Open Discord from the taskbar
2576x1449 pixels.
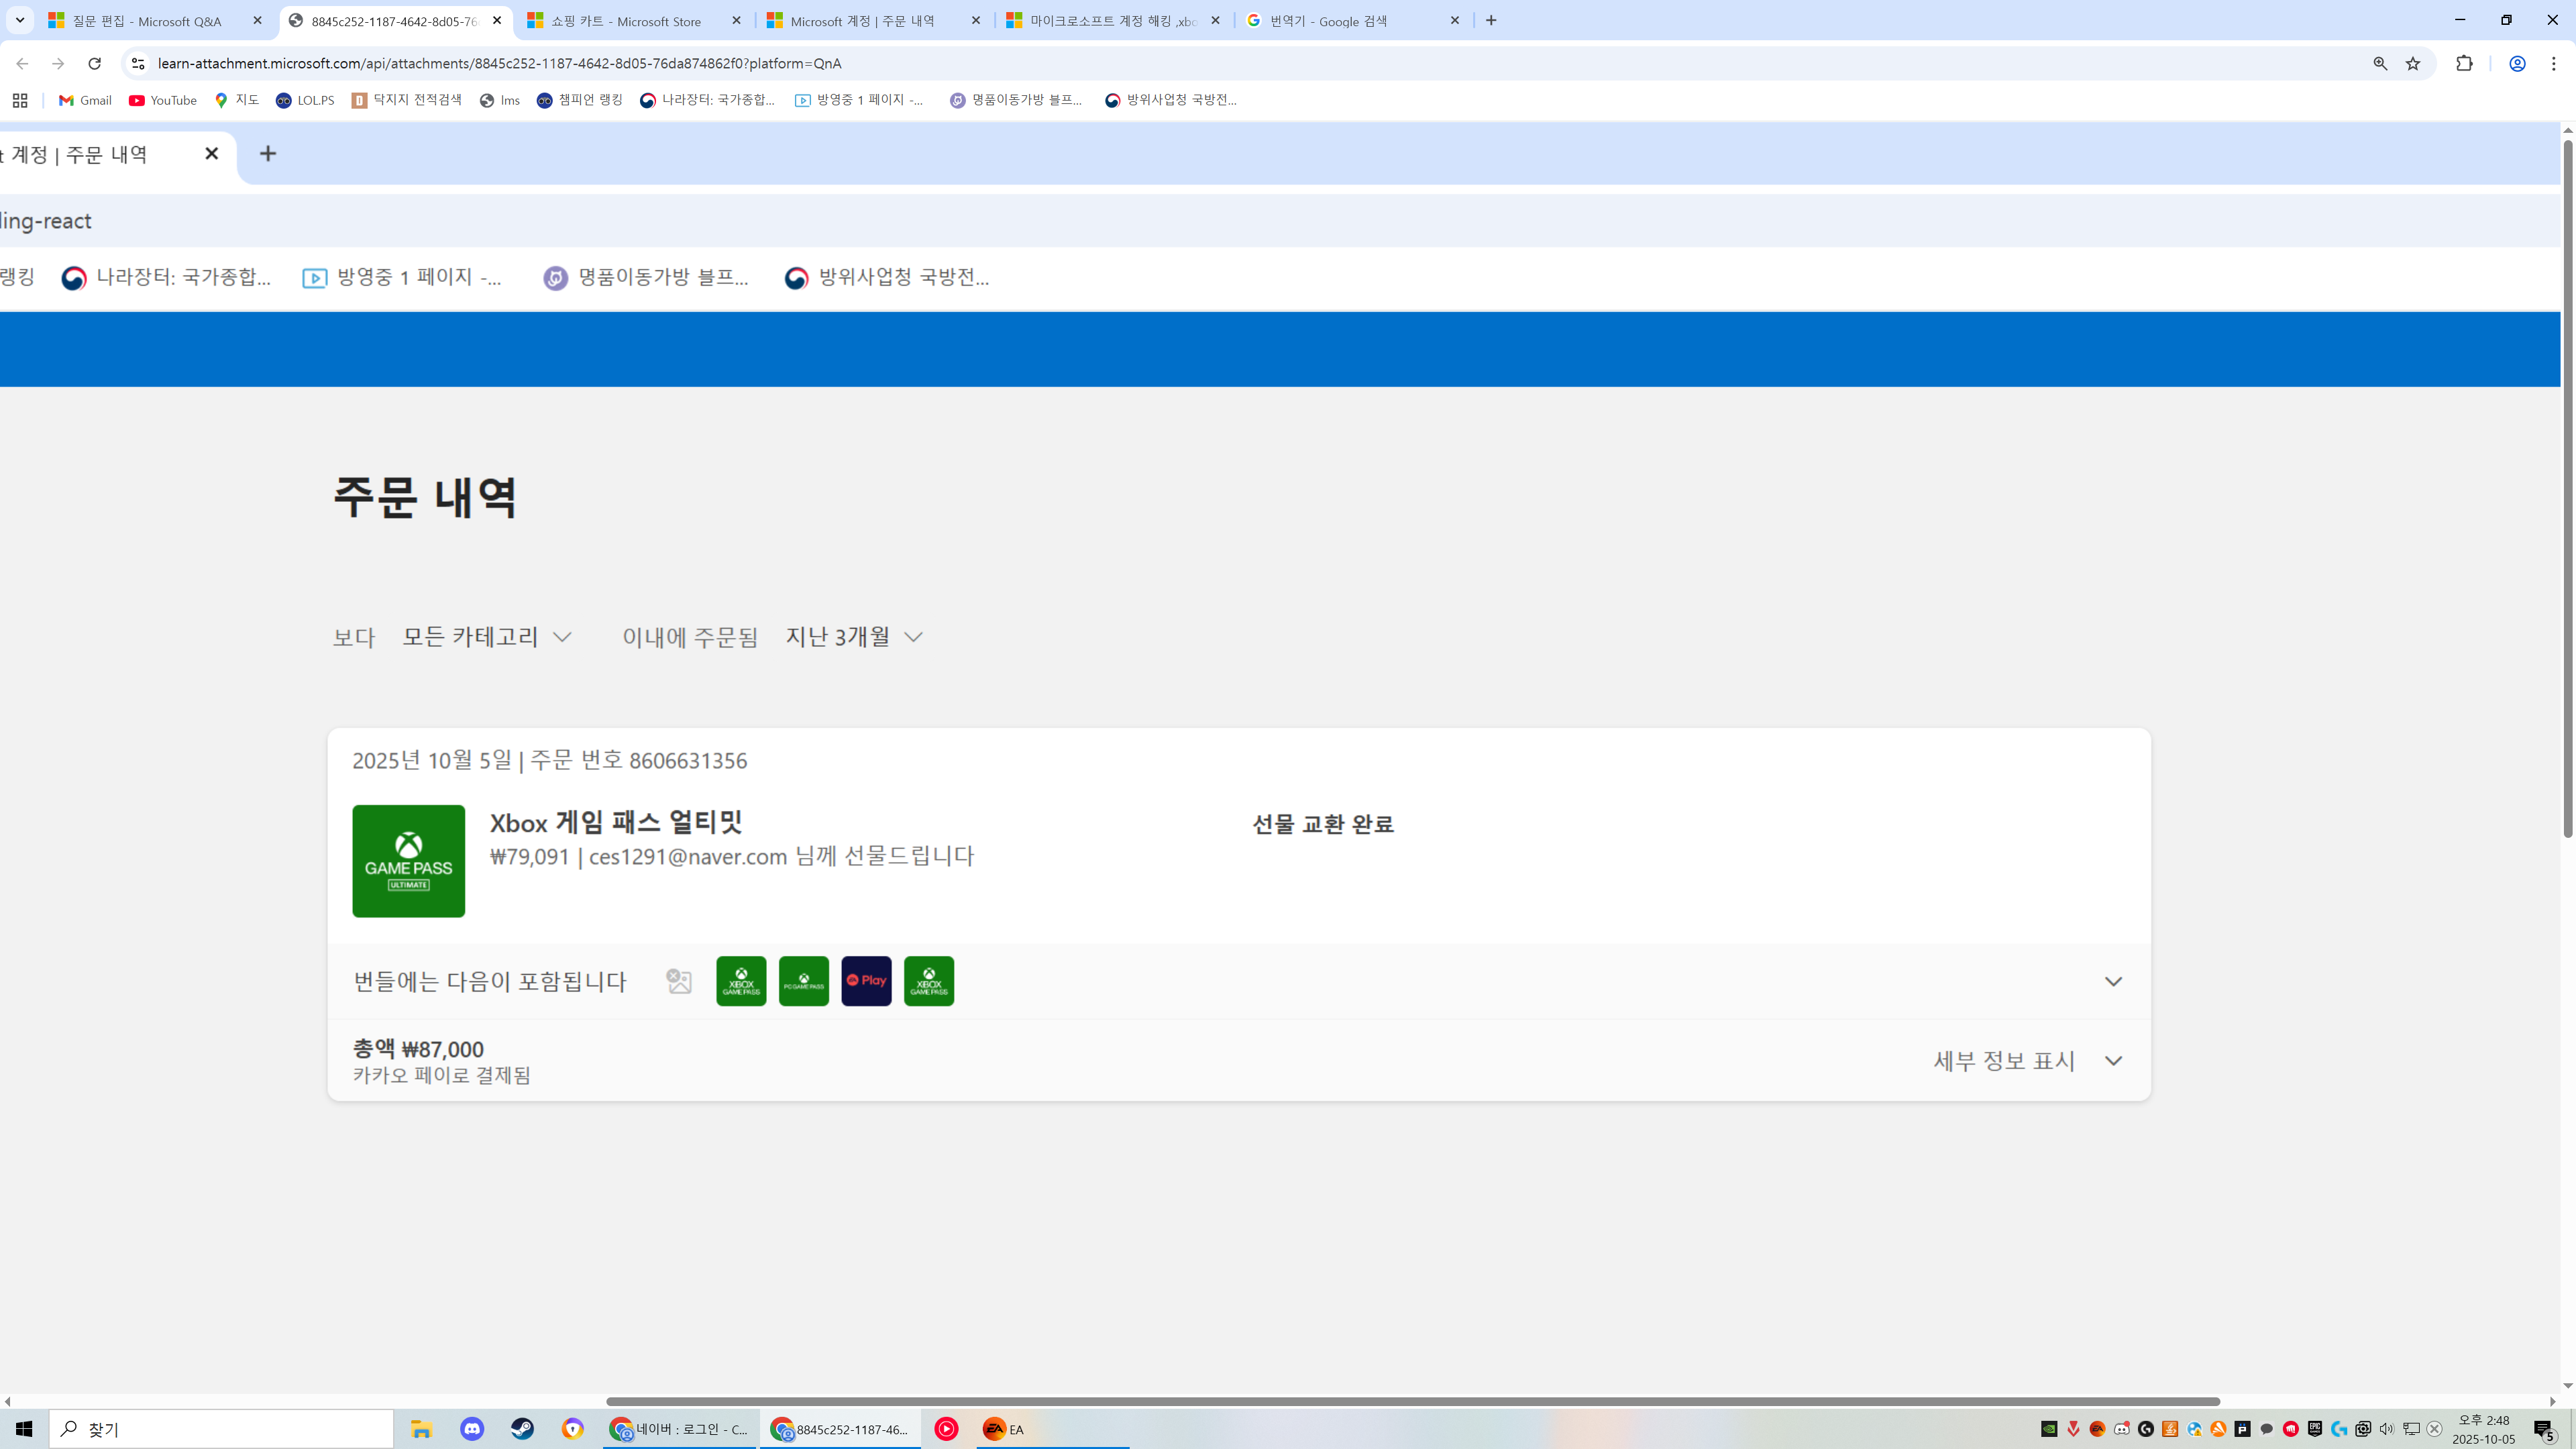click(x=472, y=1429)
